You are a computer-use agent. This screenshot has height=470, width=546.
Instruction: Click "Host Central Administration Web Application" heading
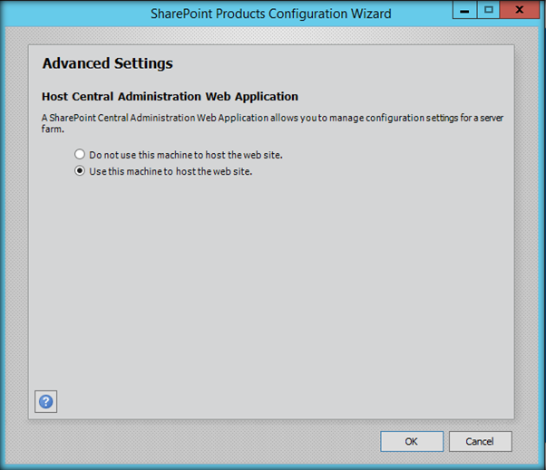coord(170,96)
